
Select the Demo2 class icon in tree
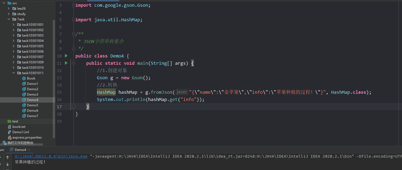tap(24, 89)
